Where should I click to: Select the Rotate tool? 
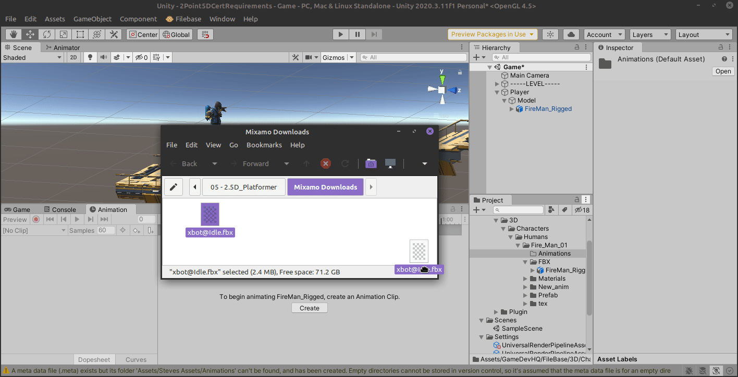pos(47,34)
